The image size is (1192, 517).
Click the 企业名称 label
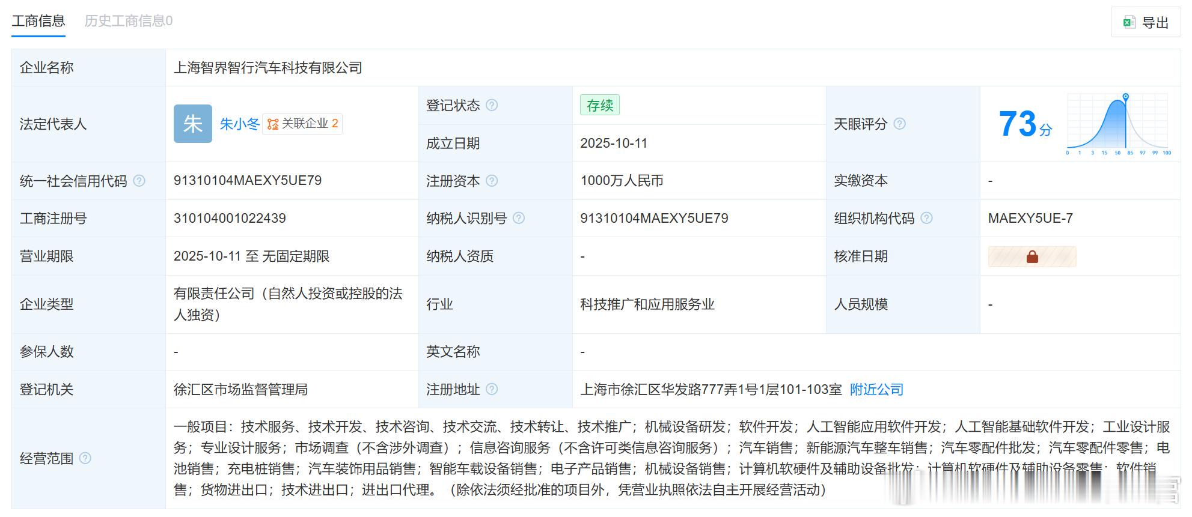coord(46,68)
